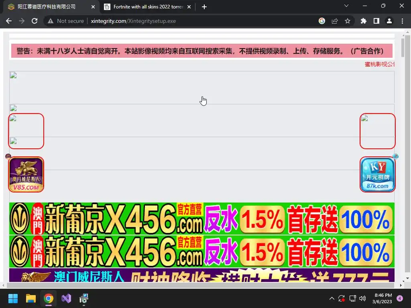Open the notification center badge 4
The height and width of the screenshot is (308, 411).
[400, 298]
